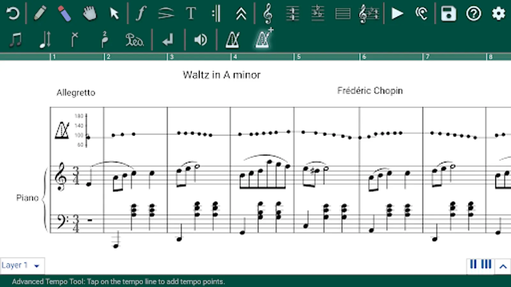Viewport: 511px width, 287px height.
Task: Click the ear listen icon
Action: (x=422, y=13)
